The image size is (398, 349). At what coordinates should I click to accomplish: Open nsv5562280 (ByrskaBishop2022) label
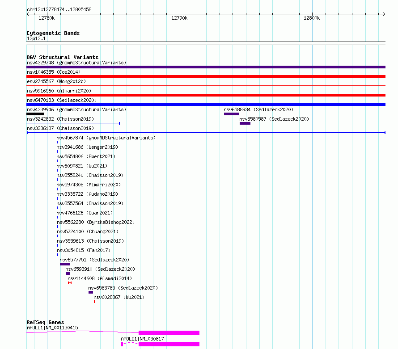pos(96,222)
